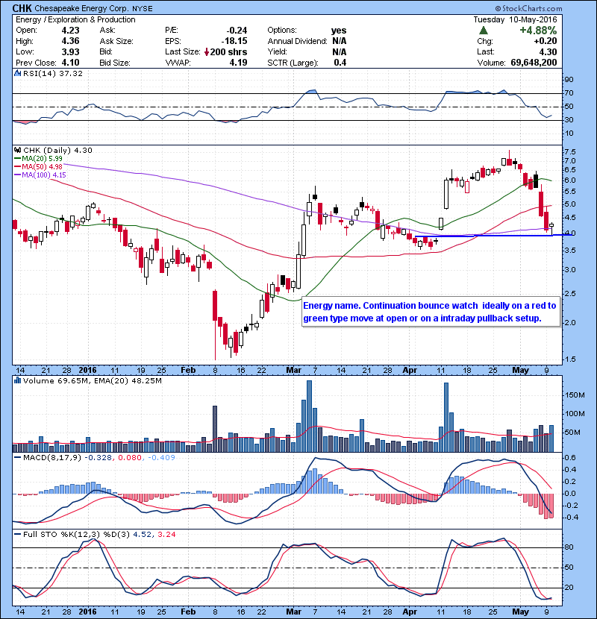Viewport: 597px width, 619px height.
Task: Click the Energy / Exploration & Production sector text
Action: pyautogui.click(x=75, y=19)
